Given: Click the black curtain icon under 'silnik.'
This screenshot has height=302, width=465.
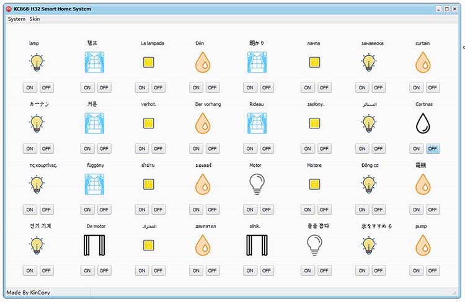Looking at the screenshot, I should [x=256, y=245].
